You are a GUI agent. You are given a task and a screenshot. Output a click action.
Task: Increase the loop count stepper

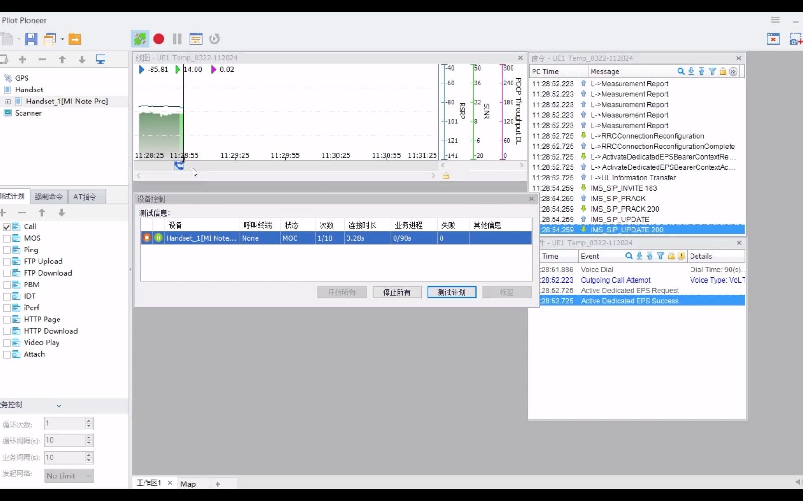(89, 421)
